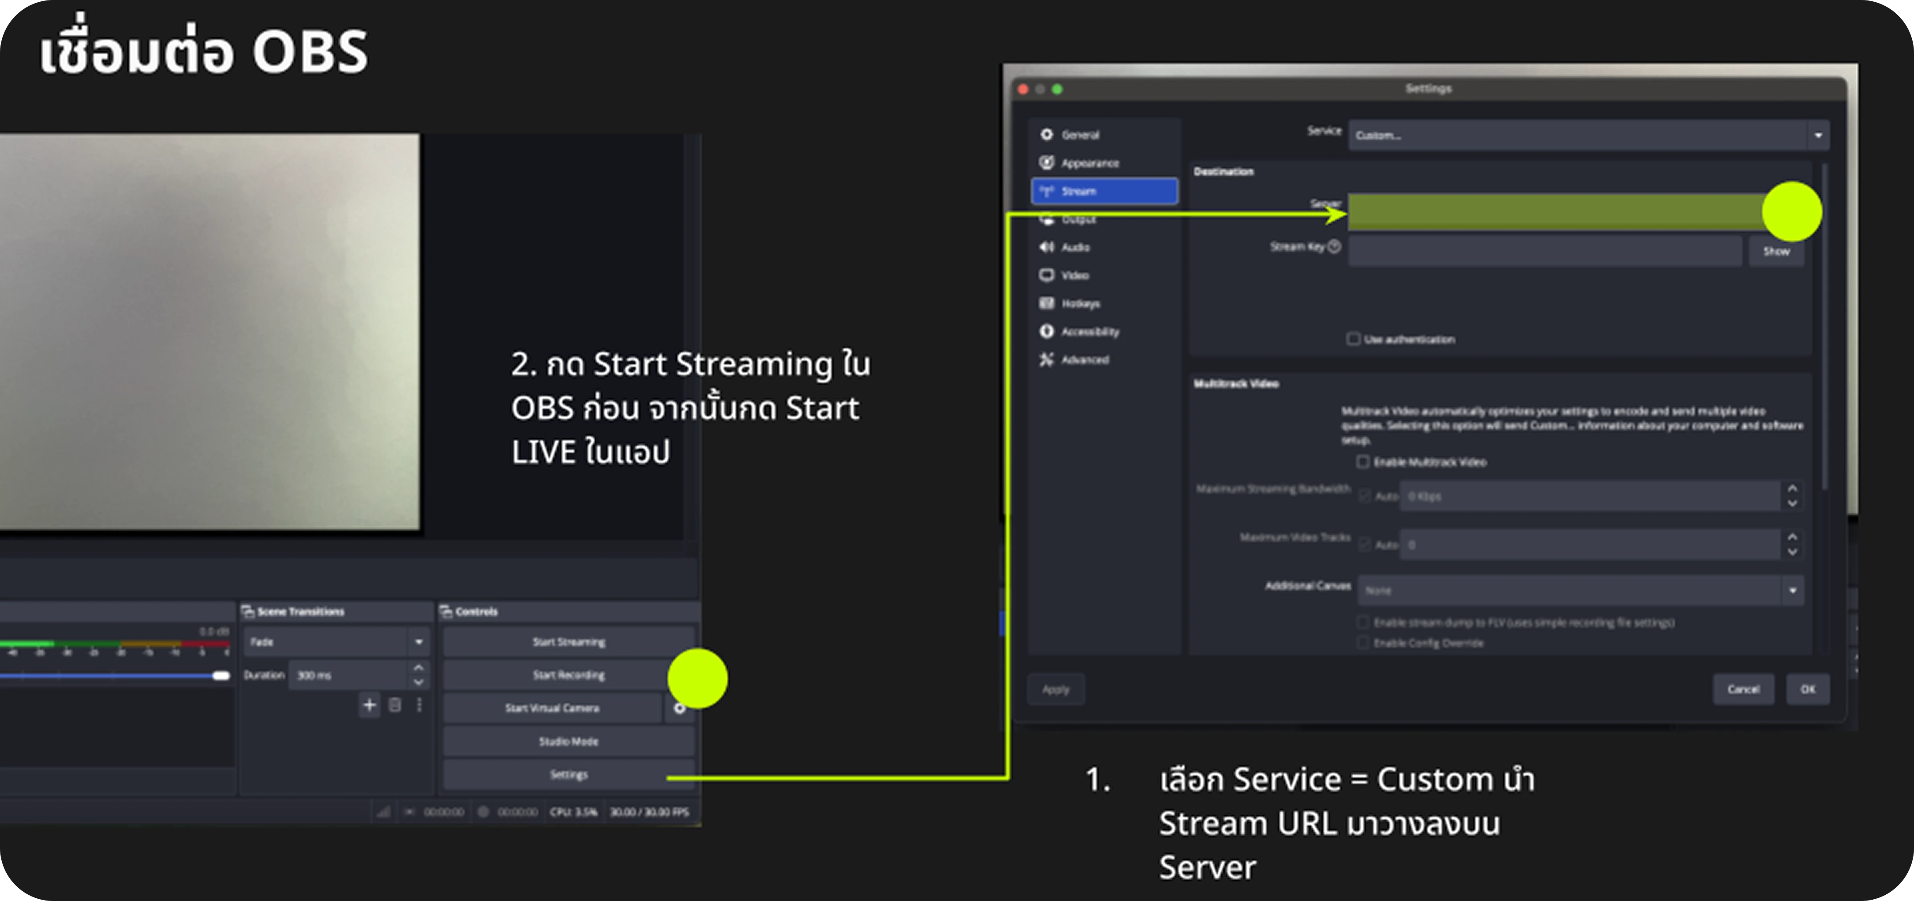The height and width of the screenshot is (901, 1914).
Task: Click the Stream Key help question icon
Action: click(x=1334, y=247)
